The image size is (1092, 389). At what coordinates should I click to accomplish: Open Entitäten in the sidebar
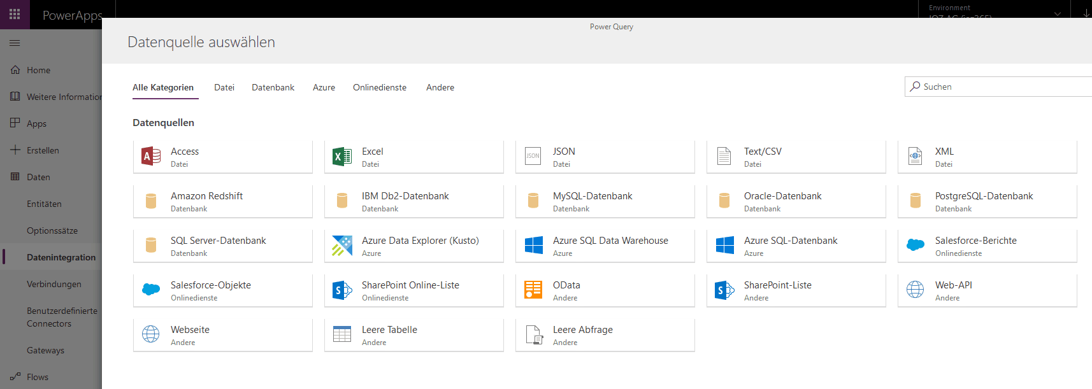pyautogui.click(x=44, y=204)
